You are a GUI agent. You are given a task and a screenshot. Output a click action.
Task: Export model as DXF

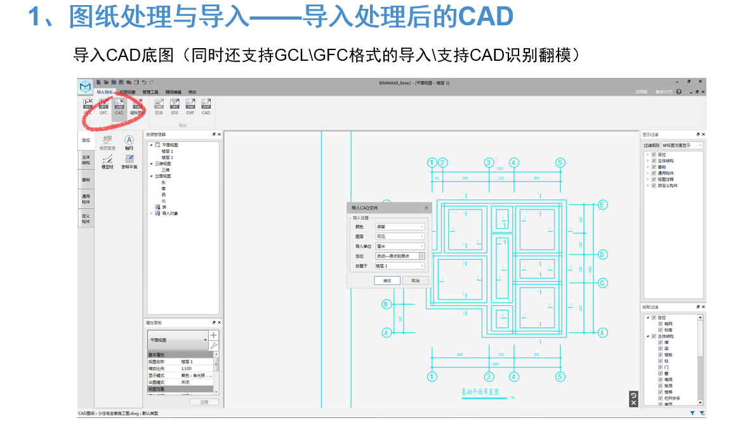pos(190,107)
